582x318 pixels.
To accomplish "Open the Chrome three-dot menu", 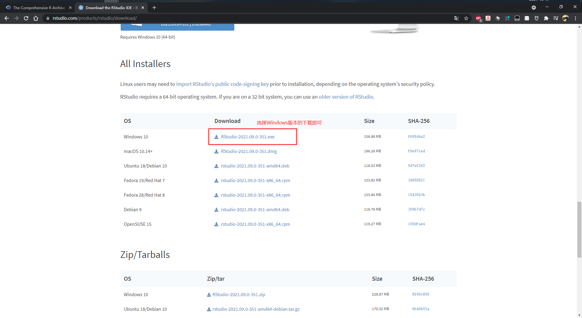I will click(575, 18).
